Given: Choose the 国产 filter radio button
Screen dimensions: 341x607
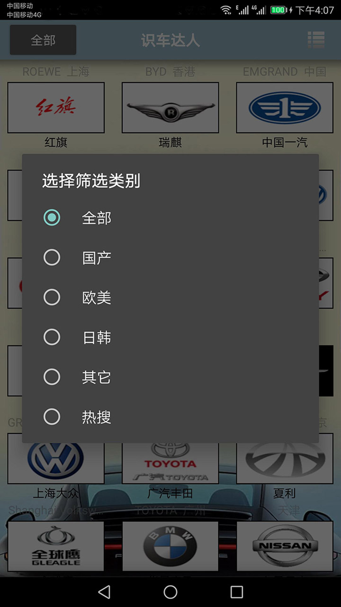Looking at the screenshot, I should tap(170, 257).
